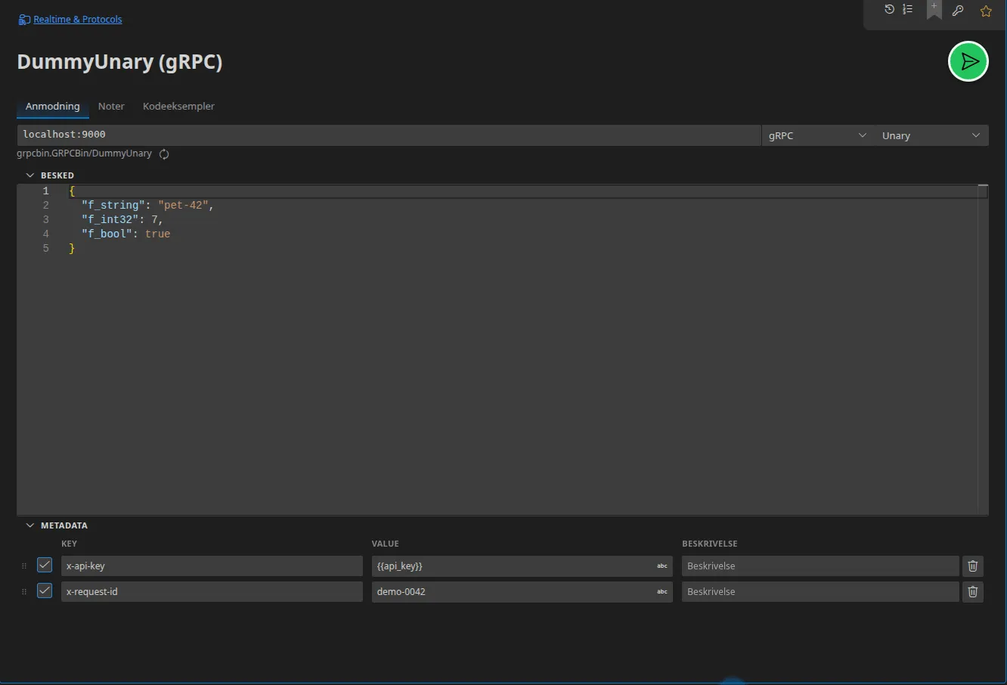
Task: Click the {{api_key}} value field
Action: [x=522, y=566]
